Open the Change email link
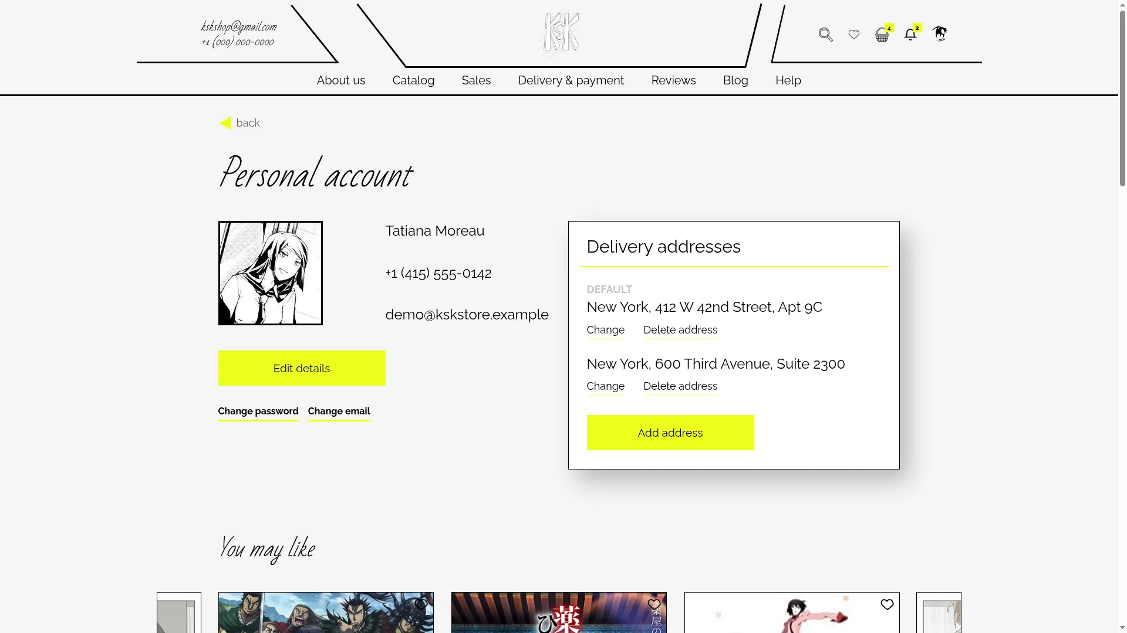Screen dimensions: 1127x633 [339, 411]
